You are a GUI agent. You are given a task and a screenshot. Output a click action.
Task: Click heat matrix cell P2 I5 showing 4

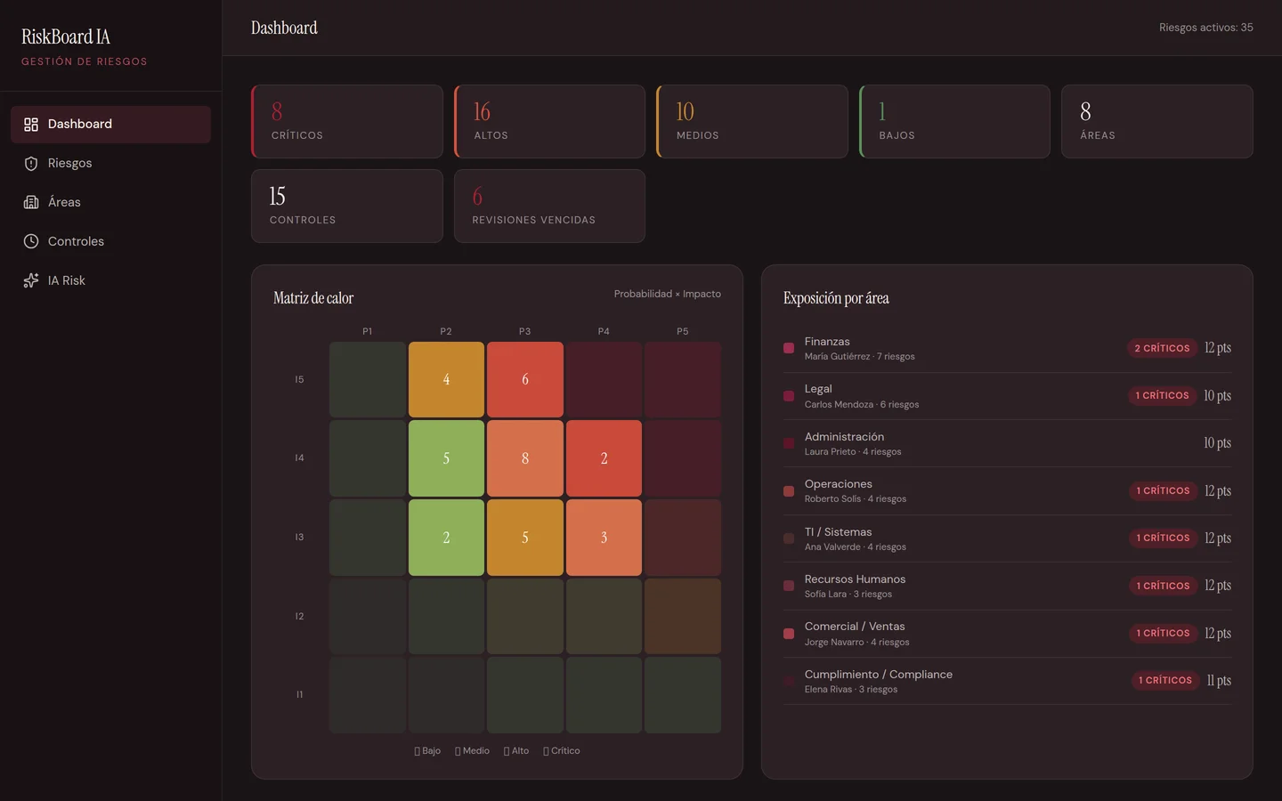[x=446, y=380]
